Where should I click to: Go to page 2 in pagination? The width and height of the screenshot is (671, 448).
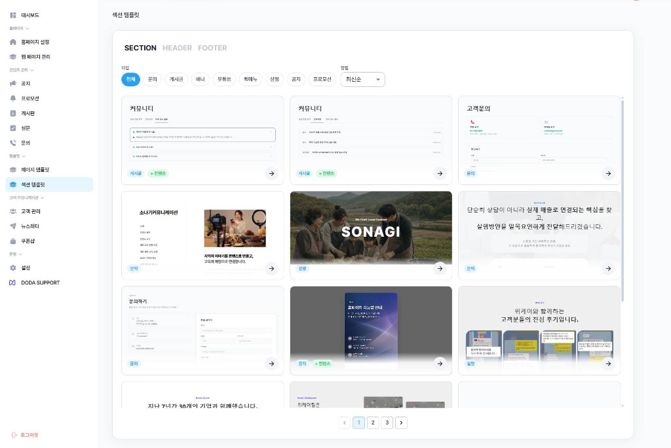373,422
